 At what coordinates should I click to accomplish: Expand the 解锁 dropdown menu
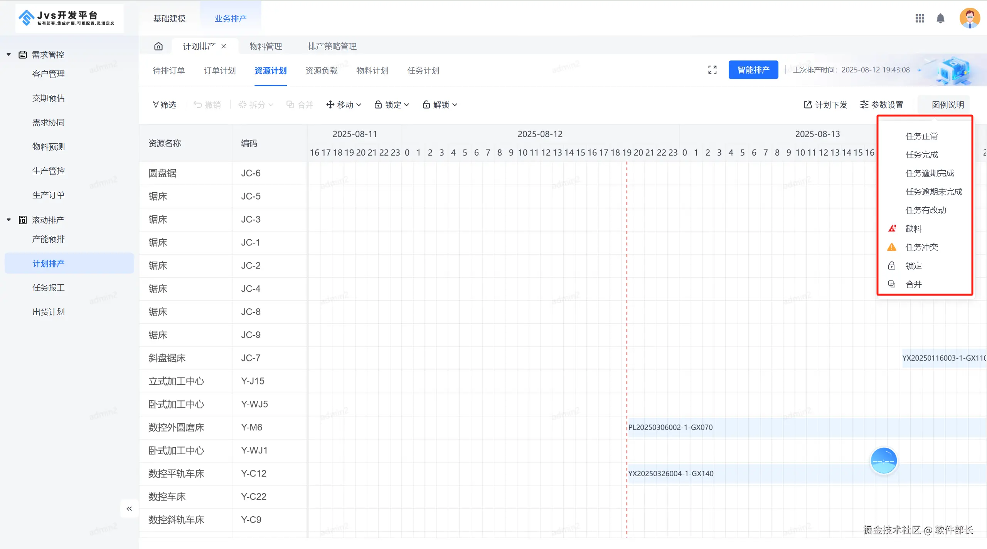(x=440, y=105)
